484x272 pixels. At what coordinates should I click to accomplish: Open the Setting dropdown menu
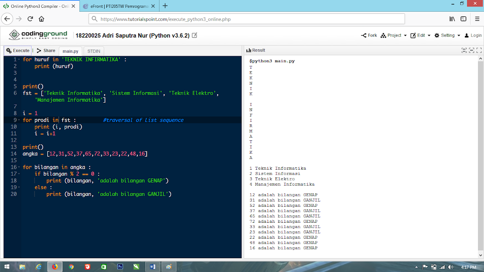click(x=447, y=35)
